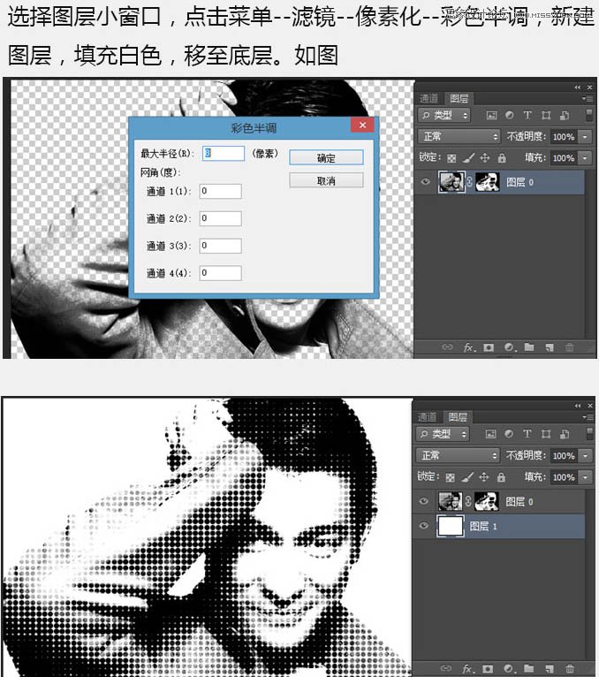Screen dimensions: 599x677
Task: Filter for pixel layers in the panel beside the dialog
Action: [x=491, y=115]
